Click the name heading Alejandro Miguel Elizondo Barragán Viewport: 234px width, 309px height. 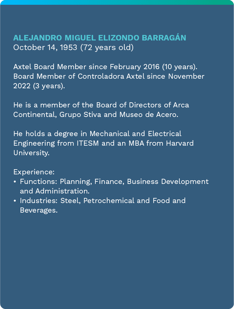pos(100,38)
